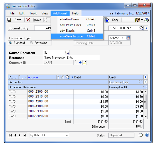Click the grid vertical scrollbar thumb
The image size is (156, 146).
pos(145,102)
